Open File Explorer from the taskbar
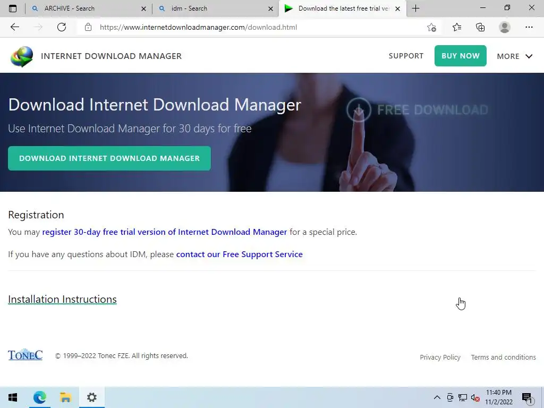This screenshot has width=544, height=408. [x=65, y=397]
